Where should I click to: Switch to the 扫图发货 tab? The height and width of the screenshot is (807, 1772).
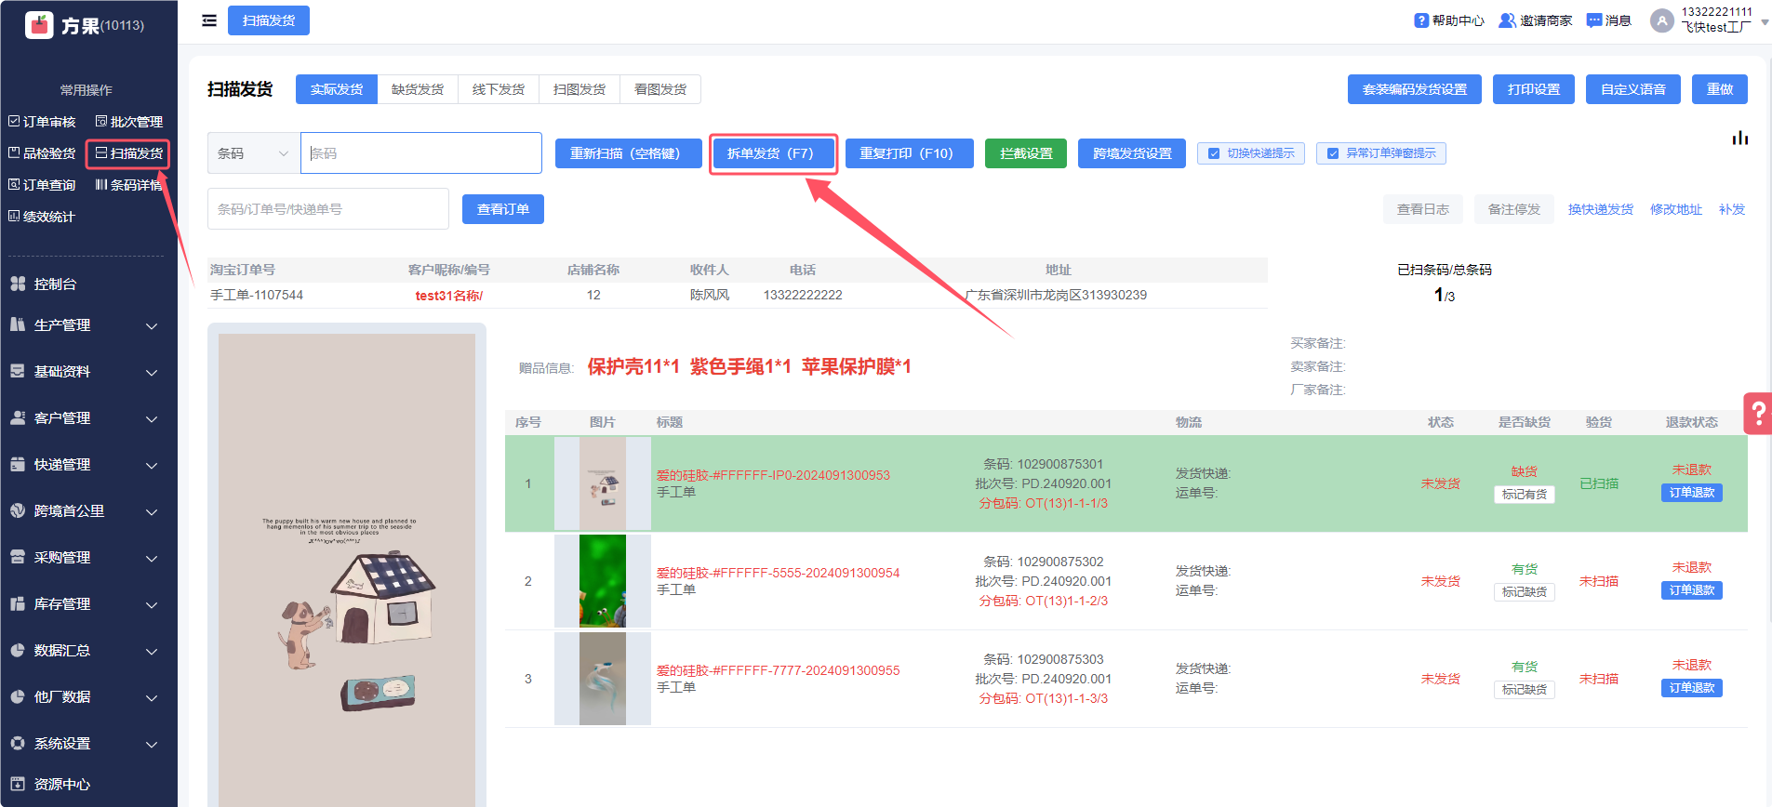point(580,89)
